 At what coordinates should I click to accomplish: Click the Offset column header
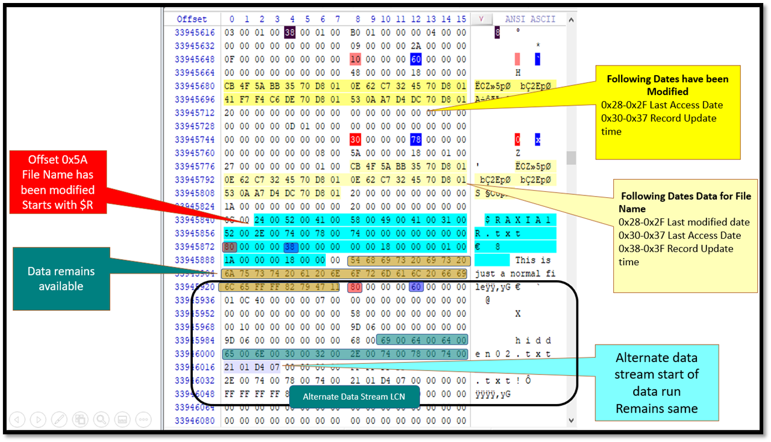tap(192, 19)
